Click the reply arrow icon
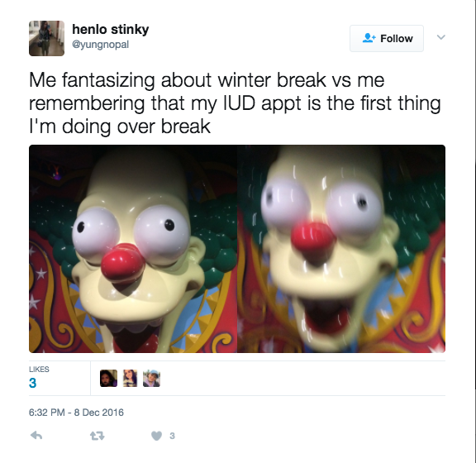The width and height of the screenshot is (476, 463). point(36,436)
